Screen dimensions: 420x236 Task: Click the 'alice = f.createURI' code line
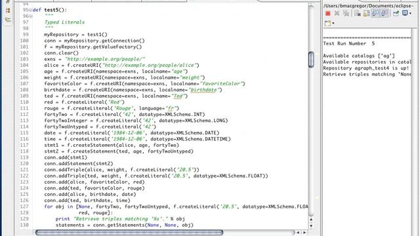click(x=121, y=66)
